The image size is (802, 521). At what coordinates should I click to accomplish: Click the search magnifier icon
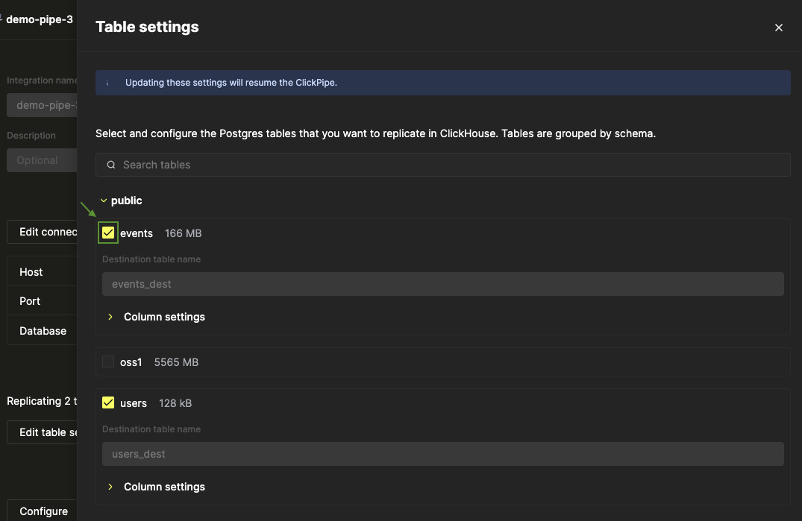point(111,165)
